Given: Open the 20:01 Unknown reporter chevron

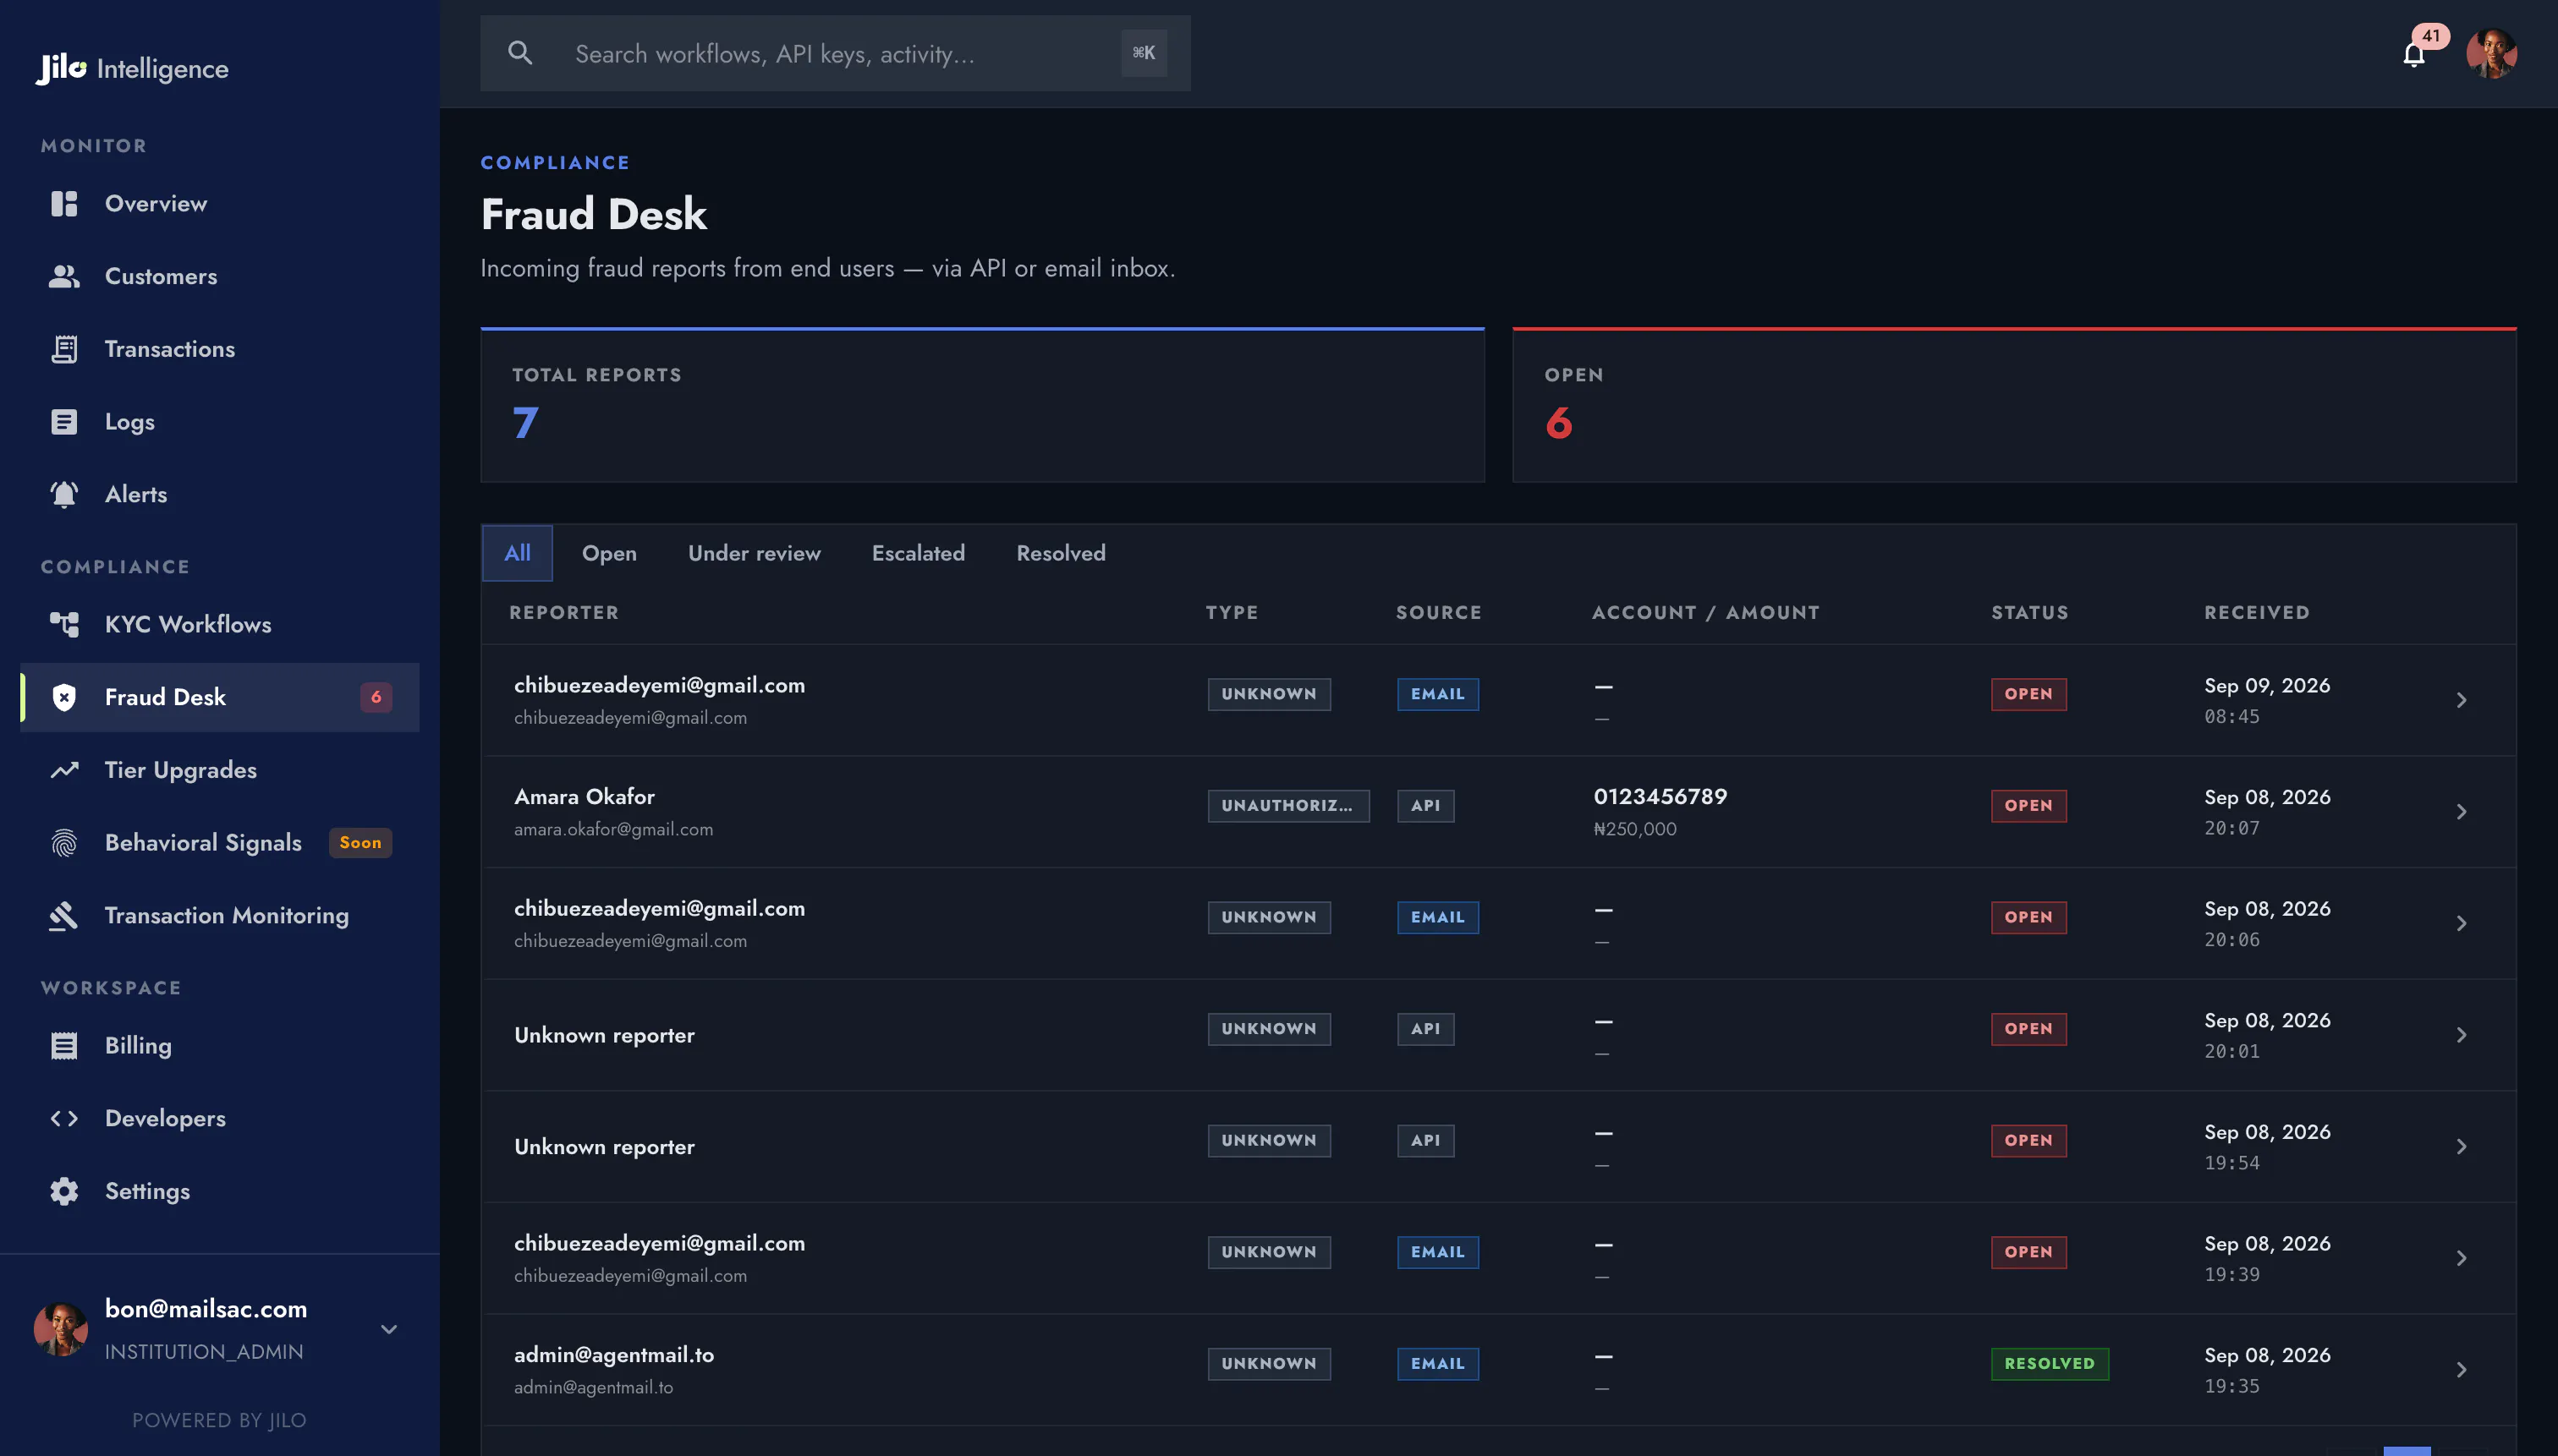Looking at the screenshot, I should click(x=2462, y=1035).
